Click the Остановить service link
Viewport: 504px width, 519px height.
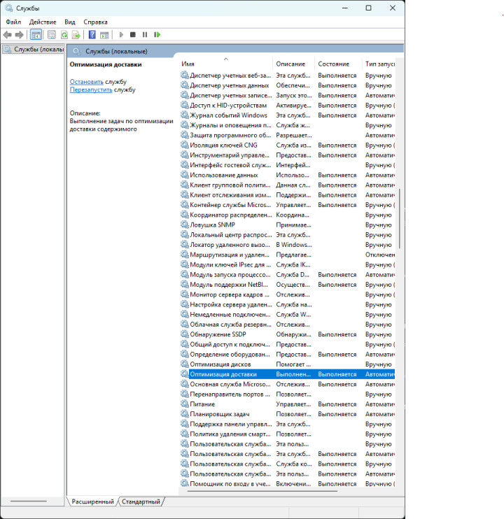[x=86, y=82]
